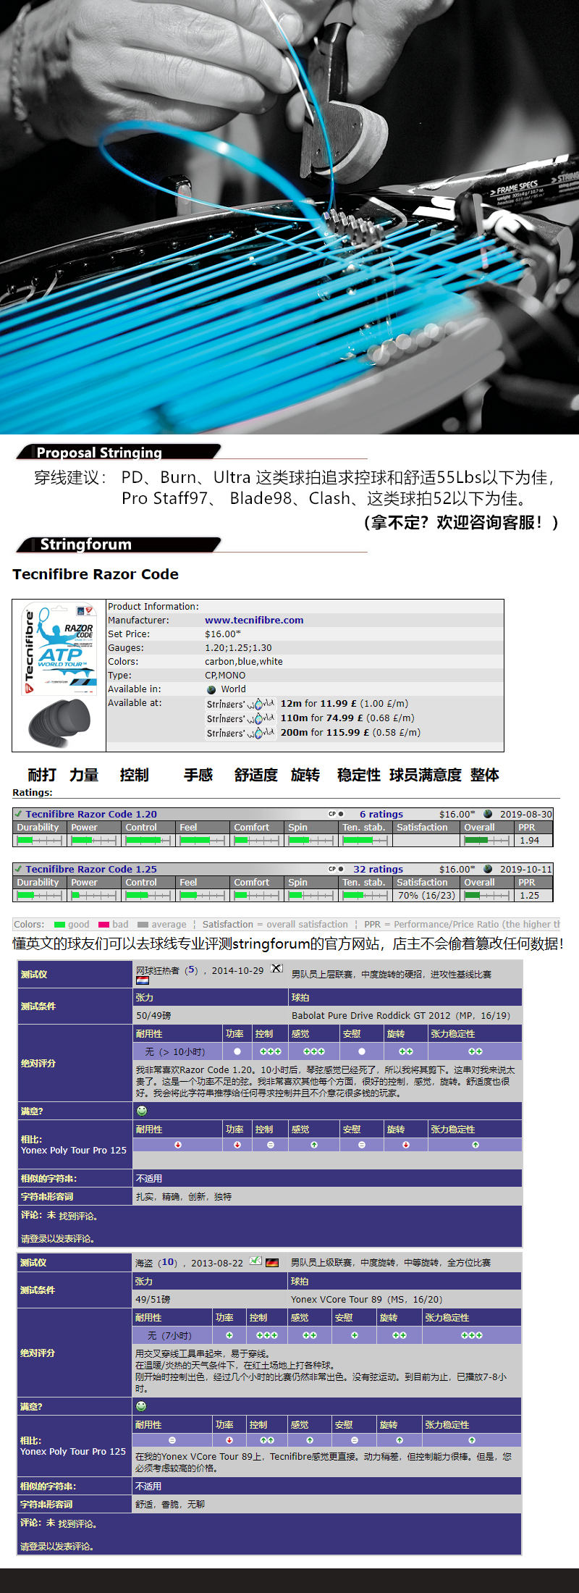Click the Set Price value $16.00*
The image size is (579, 1593).
tap(223, 634)
